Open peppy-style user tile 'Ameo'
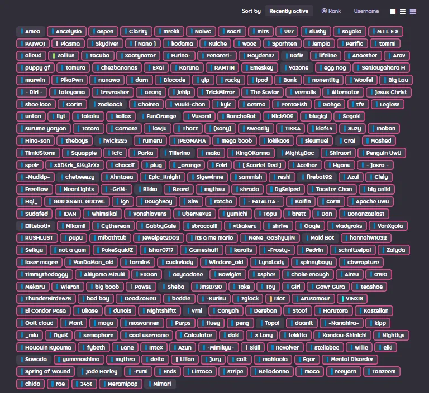The height and width of the screenshot is (393, 429). (29, 32)
